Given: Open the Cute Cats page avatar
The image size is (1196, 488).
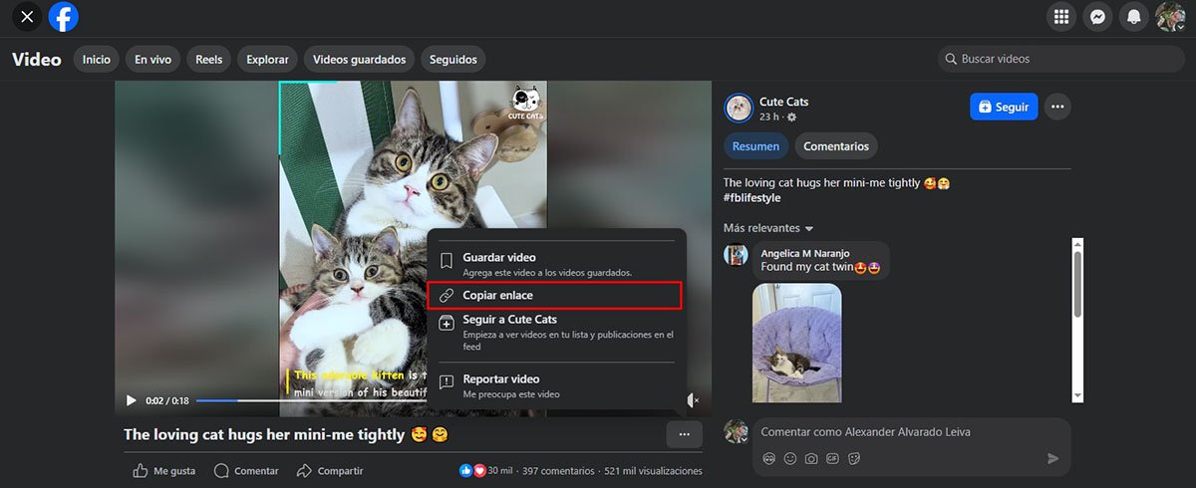Looking at the screenshot, I should tap(739, 108).
